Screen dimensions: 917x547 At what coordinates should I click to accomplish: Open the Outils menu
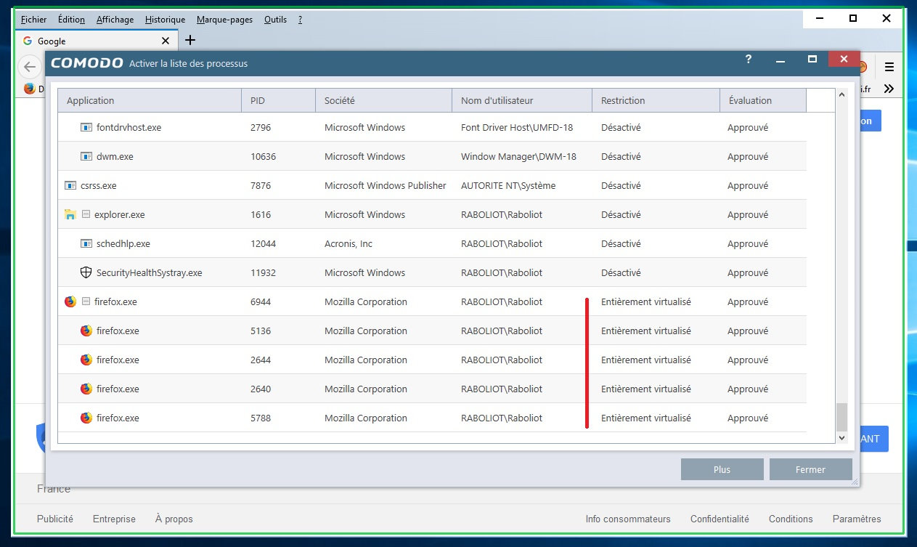(275, 20)
